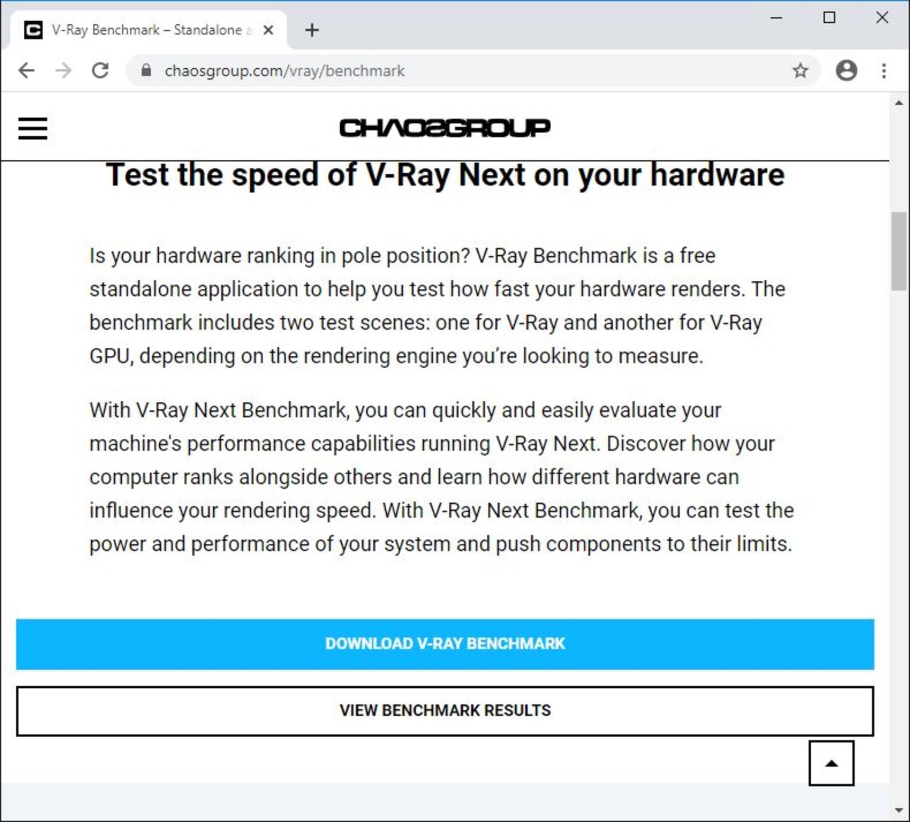The height and width of the screenshot is (822, 910).
Task: Click Download V-Ray Benchmark button
Action: point(445,644)
